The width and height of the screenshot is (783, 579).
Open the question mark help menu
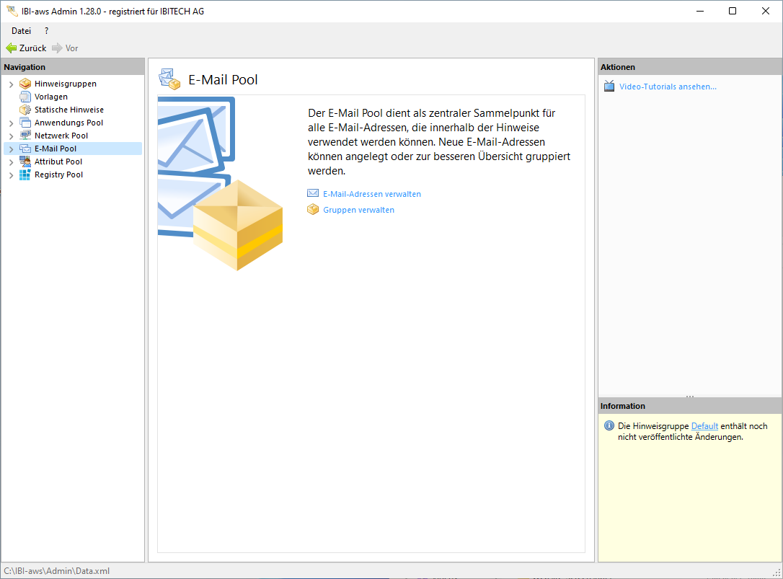(x=46, y=31)
